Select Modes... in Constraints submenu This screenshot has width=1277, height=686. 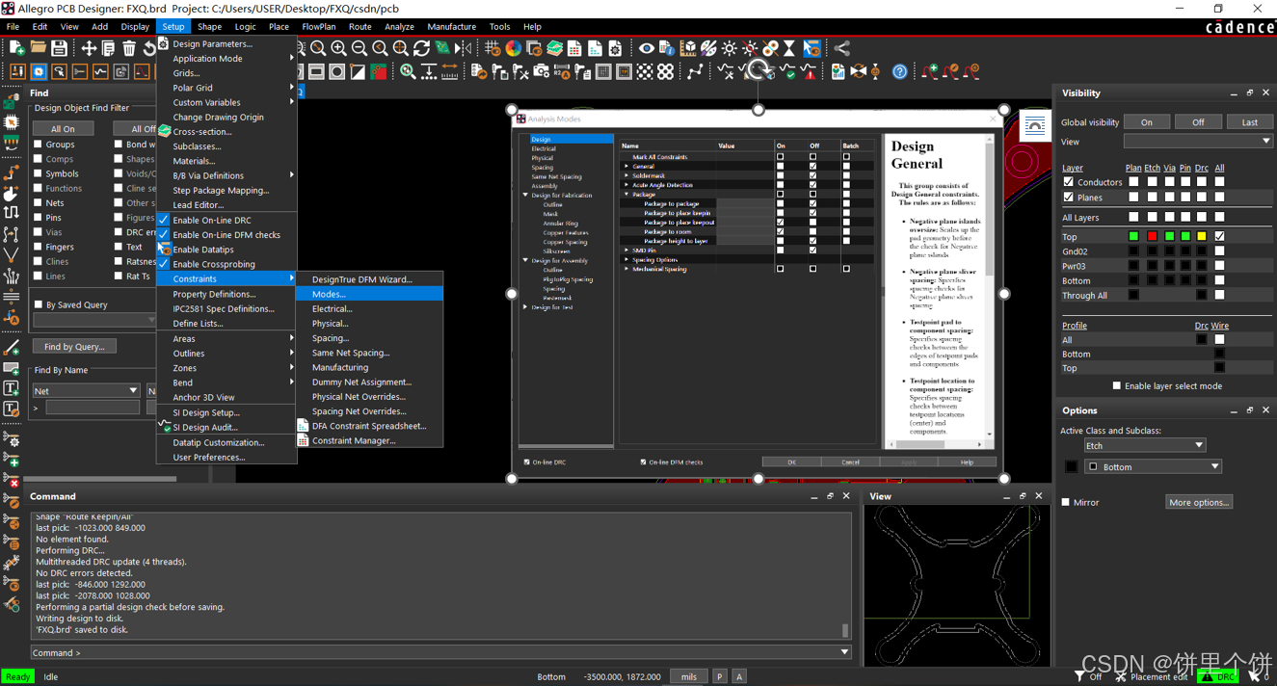pos(370,294)
